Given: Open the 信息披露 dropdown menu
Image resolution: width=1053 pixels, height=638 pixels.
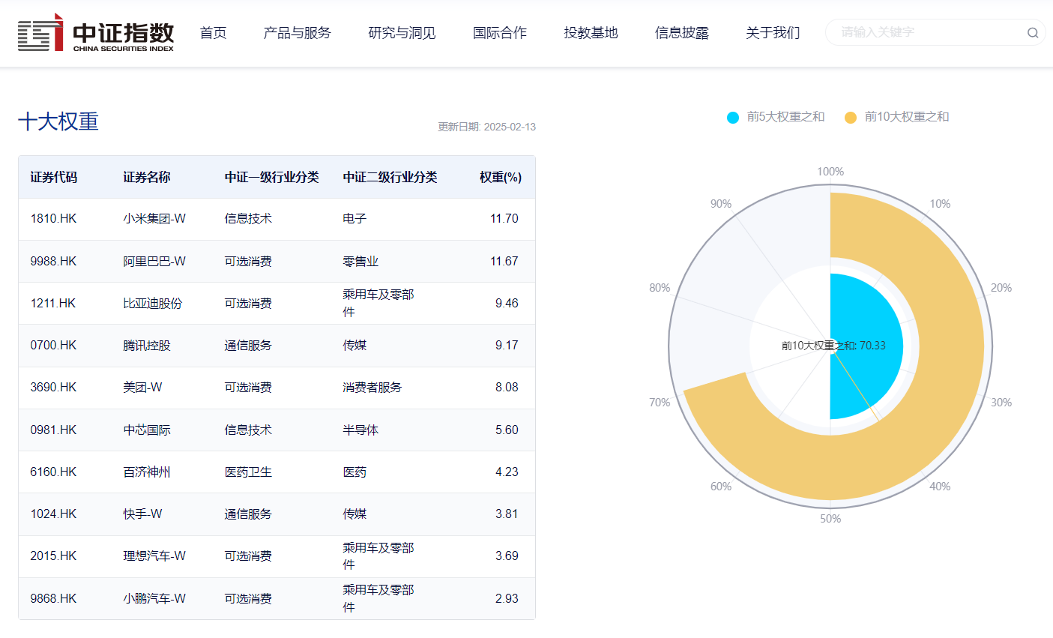Looking at the screenshot, I should [x=681, y=33].
